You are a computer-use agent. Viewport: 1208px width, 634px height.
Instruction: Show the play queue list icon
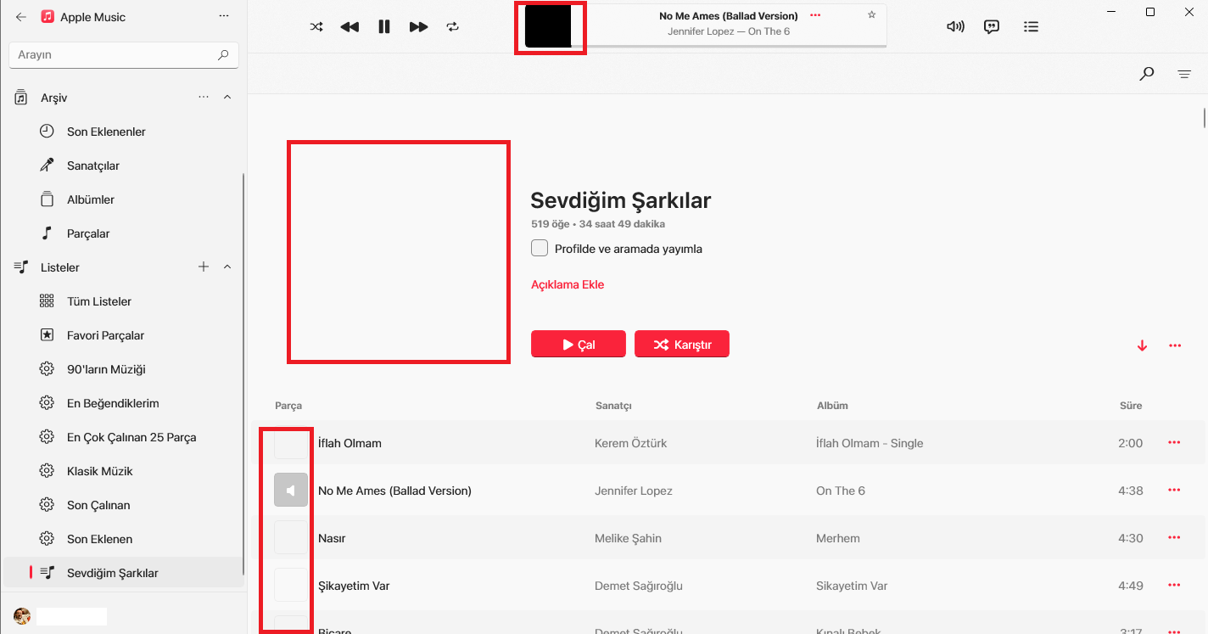(x=1031, y=26)
